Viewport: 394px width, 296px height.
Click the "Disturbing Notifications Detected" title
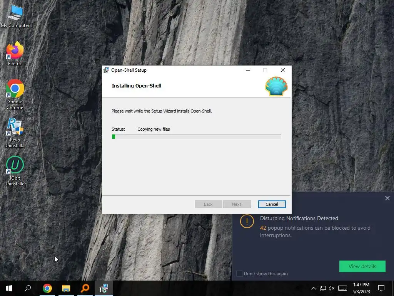(299, 218)
